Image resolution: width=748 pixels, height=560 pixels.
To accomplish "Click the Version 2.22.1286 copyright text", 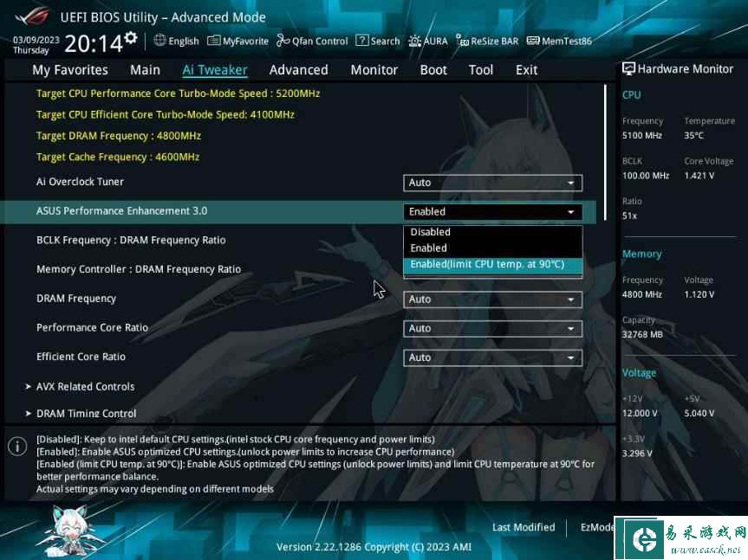I will click(x=374, y=547).
